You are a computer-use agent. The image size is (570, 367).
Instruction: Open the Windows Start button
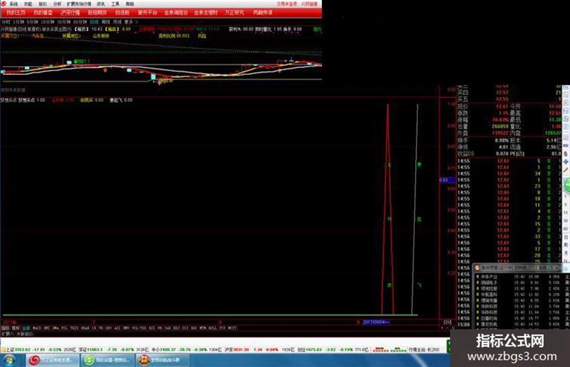click(10, 360)
